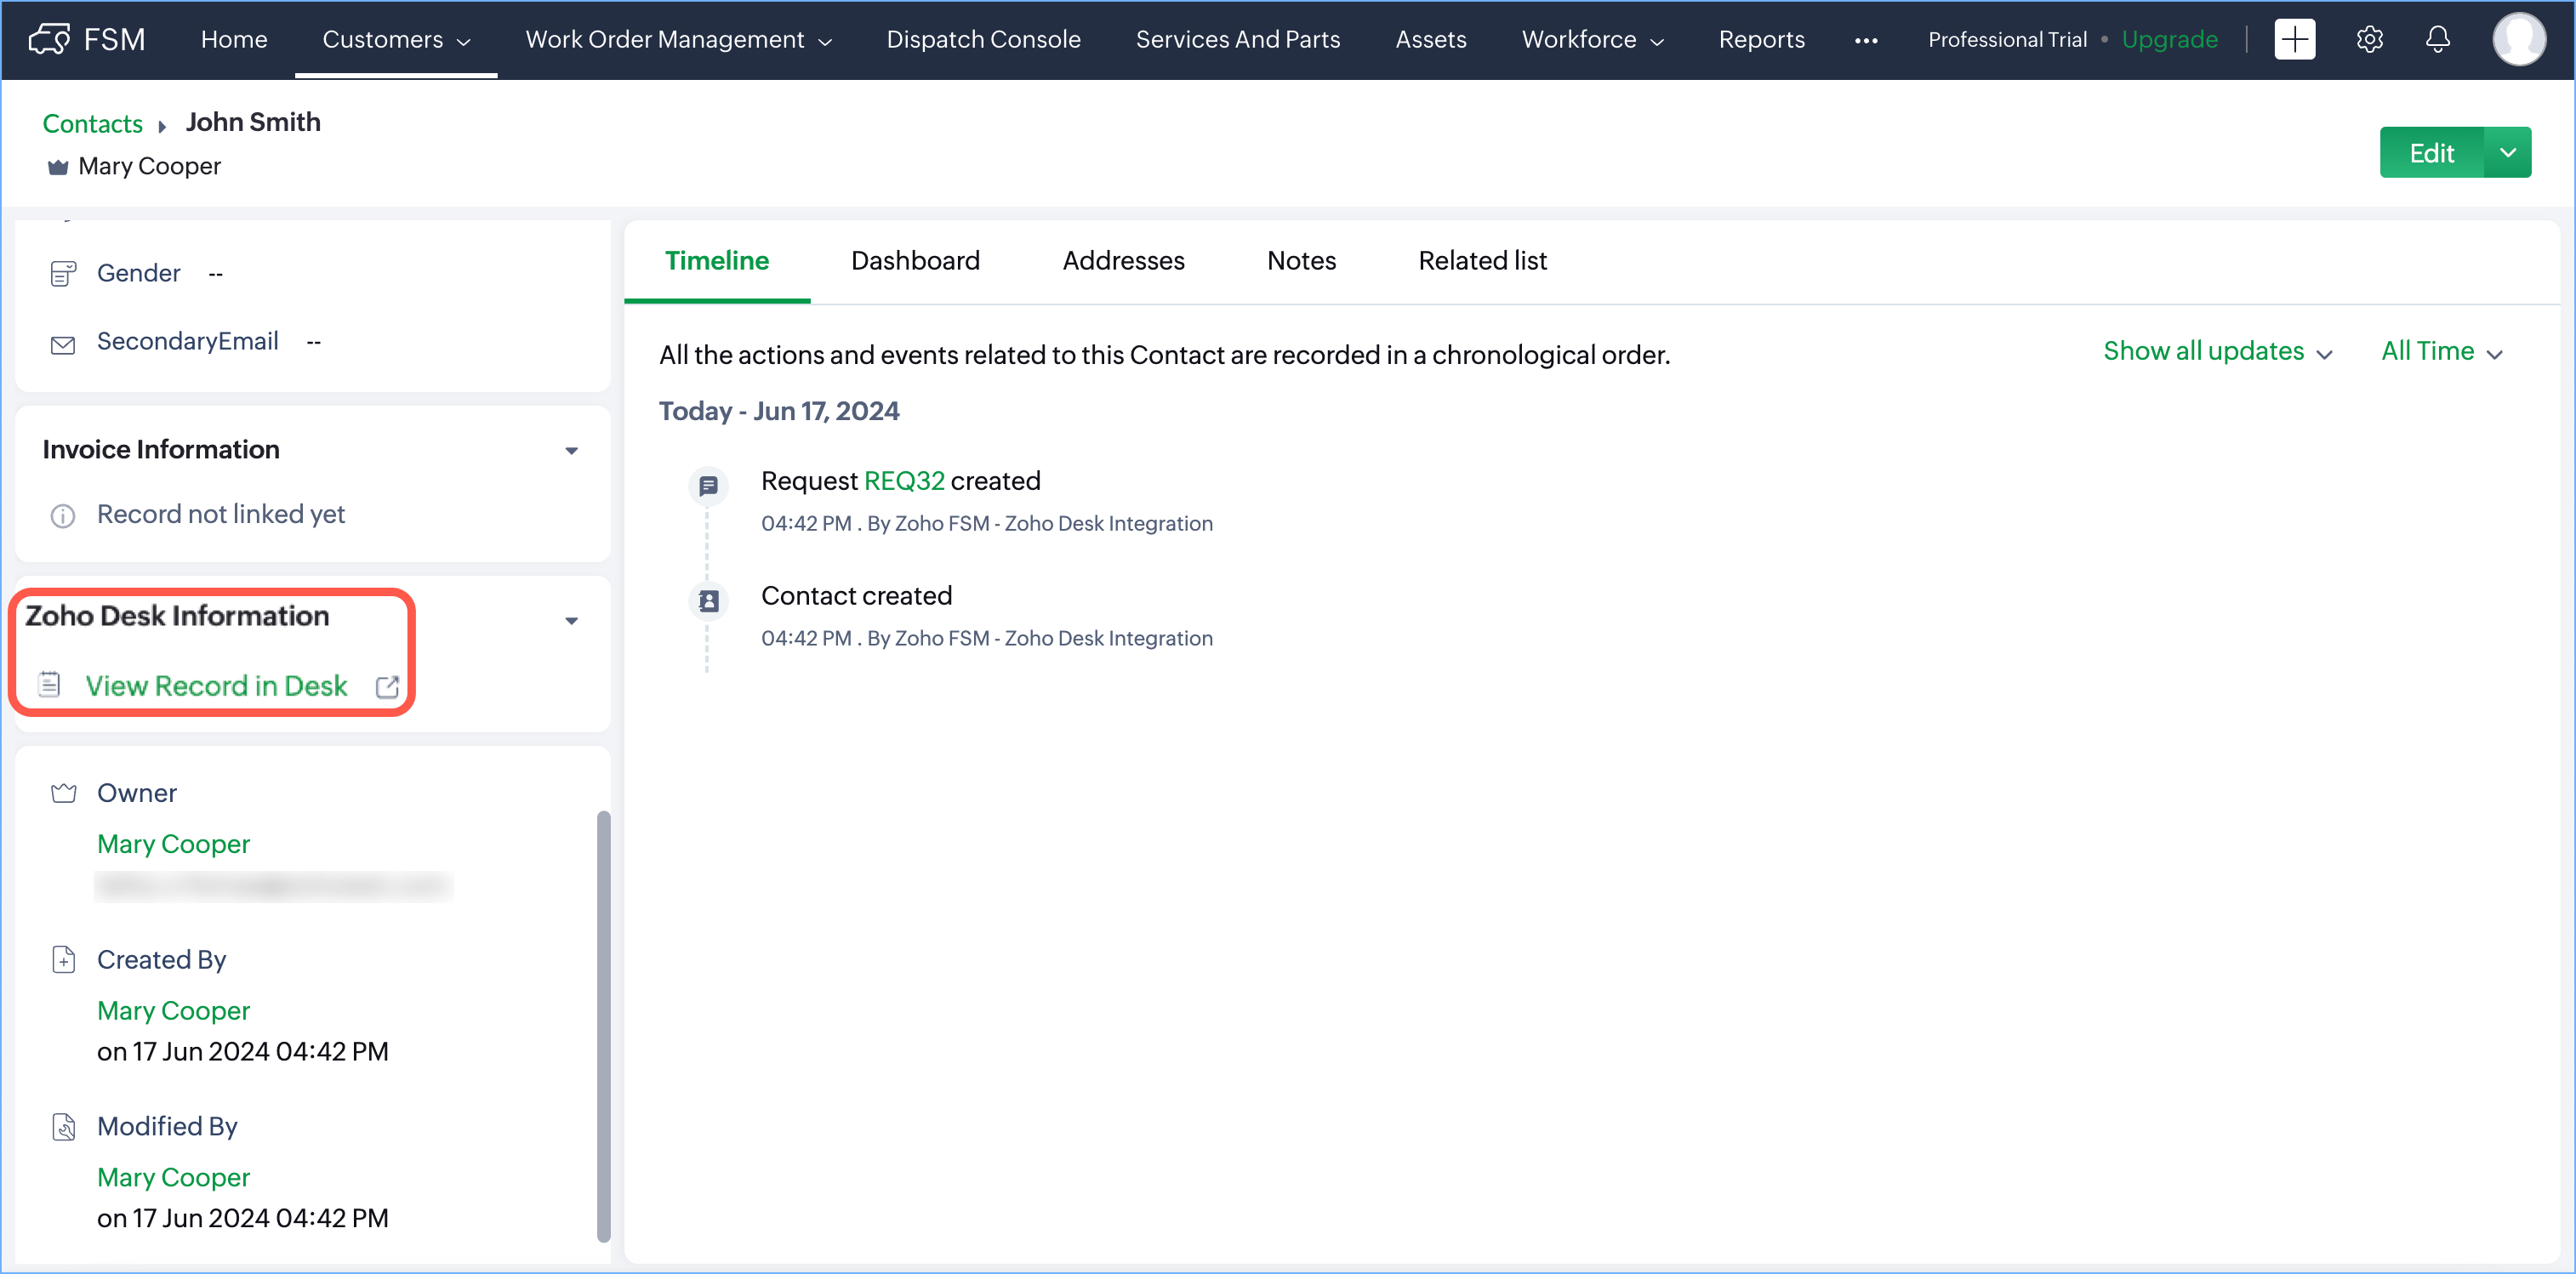2576x1274 pixels.
Task: Click the notifications bell icon
Action: (x=2438, y=39)
